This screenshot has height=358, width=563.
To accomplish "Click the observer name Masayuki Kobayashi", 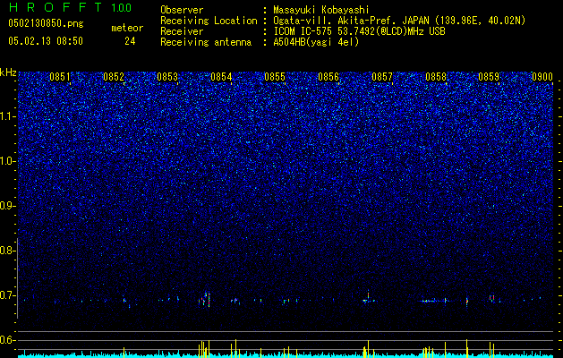I will [321, 10].
